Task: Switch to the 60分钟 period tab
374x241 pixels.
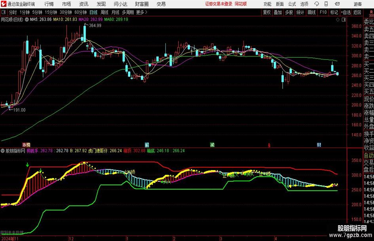Action: pyautogui.click(x=80, y=12)
